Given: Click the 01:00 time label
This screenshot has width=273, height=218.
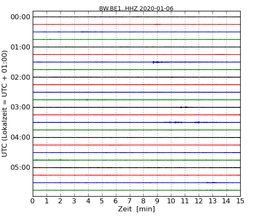Looking at the screenshot, I should point(21,47).
